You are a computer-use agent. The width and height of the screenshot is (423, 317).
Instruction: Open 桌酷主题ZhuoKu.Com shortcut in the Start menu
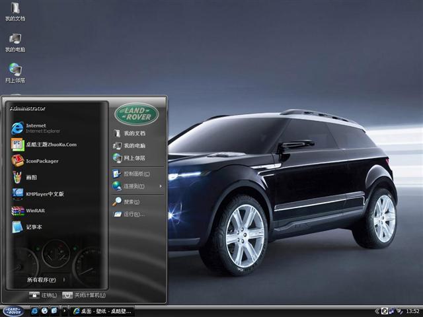tap(51, 145)
